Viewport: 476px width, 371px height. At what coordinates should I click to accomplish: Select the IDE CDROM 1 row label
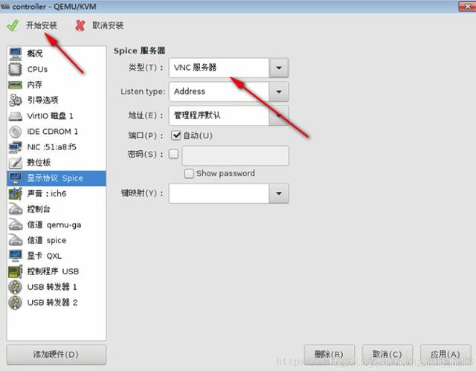click(53, 132)
